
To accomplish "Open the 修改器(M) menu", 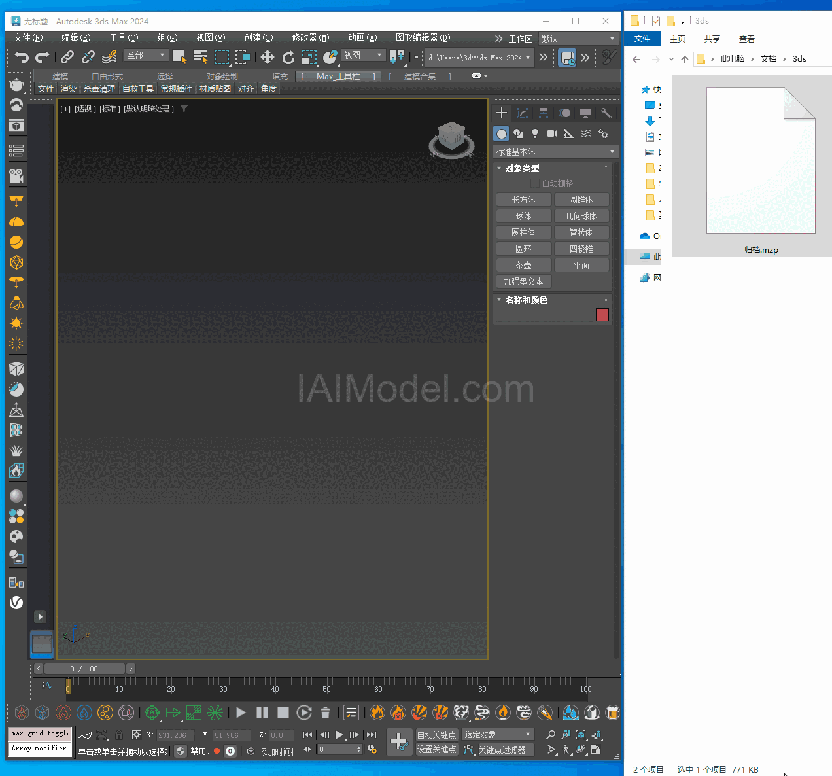I will point(311,37).
